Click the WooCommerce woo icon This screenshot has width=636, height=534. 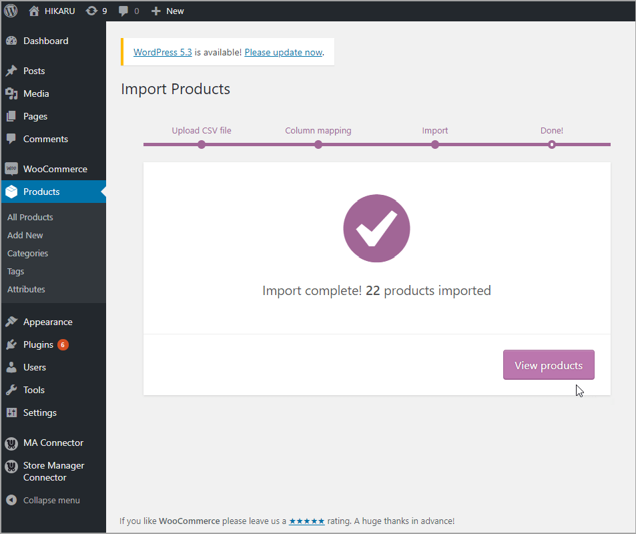point(11,169)
